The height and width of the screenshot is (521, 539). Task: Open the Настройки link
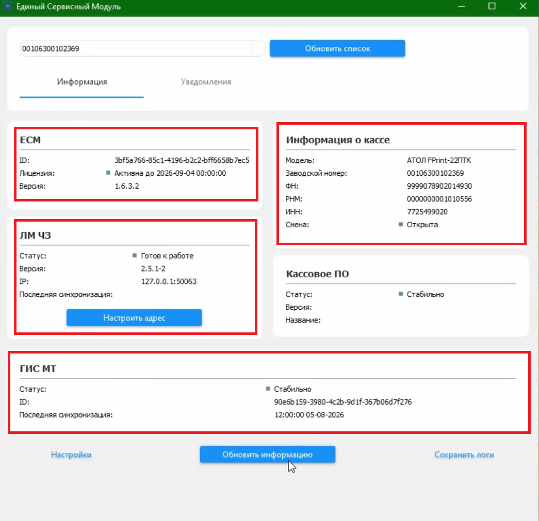click(x=71, y=455)
